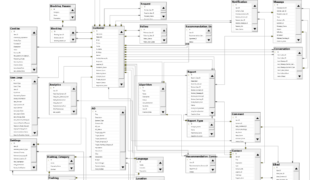Click down arrow of Request table

tap(164, 16)
